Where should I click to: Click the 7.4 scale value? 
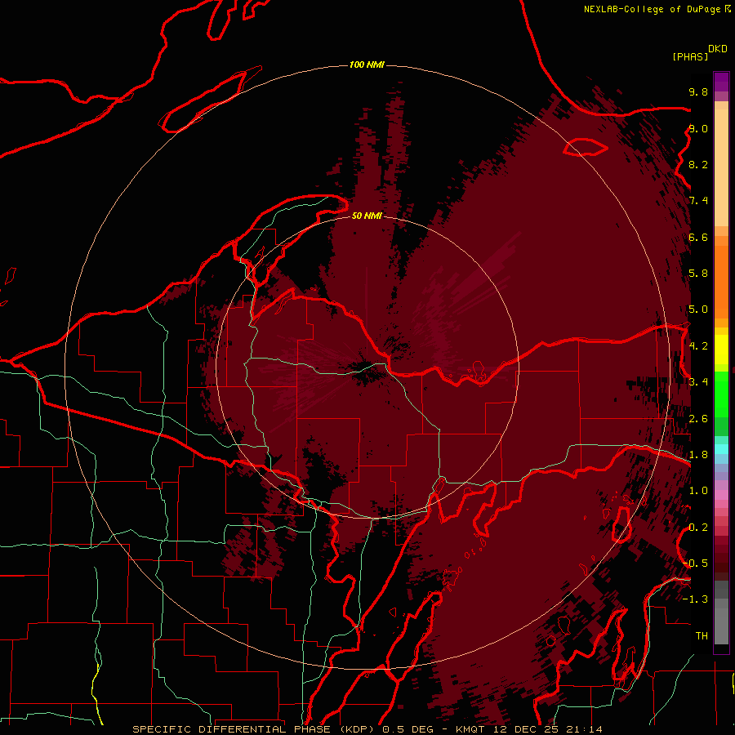coord(698,201)
